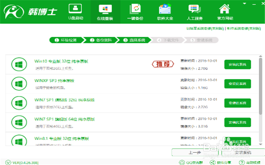Viewport: 265px width, 165px height.
Task: Click disabled step 4 下载文件
Action: (168, 40)
